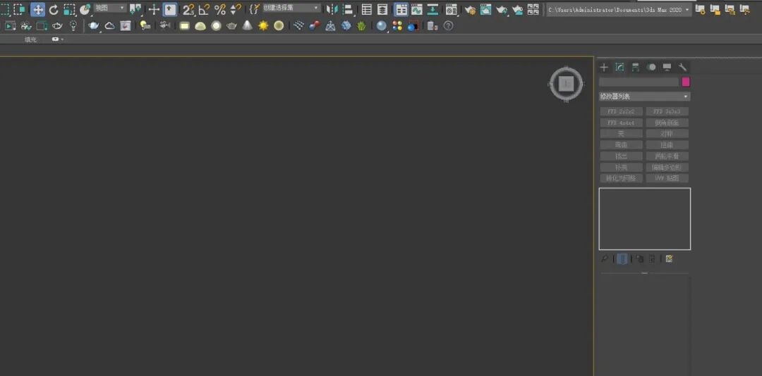Select the Move transform tool
This screenshot has height=376, width=762.
tap(38, 9)
